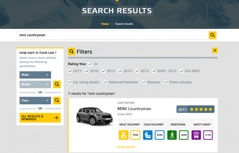Toggle the Pre-2009 checkbox

(x=182, y=71)
